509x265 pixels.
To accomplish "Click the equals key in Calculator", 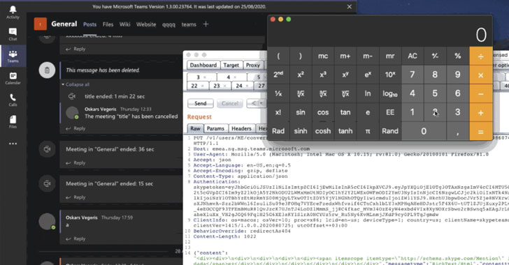I will tap(481, 131).
